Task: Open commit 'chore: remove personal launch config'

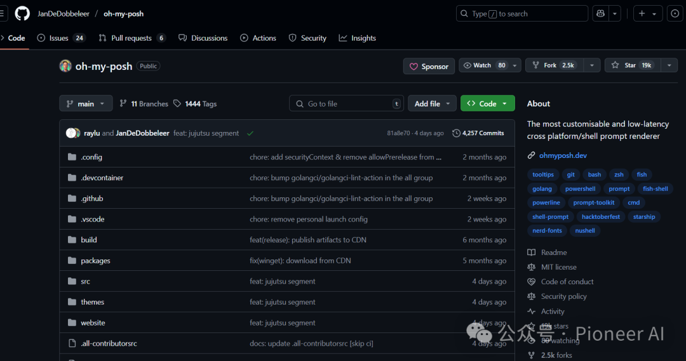Action: 309,219
